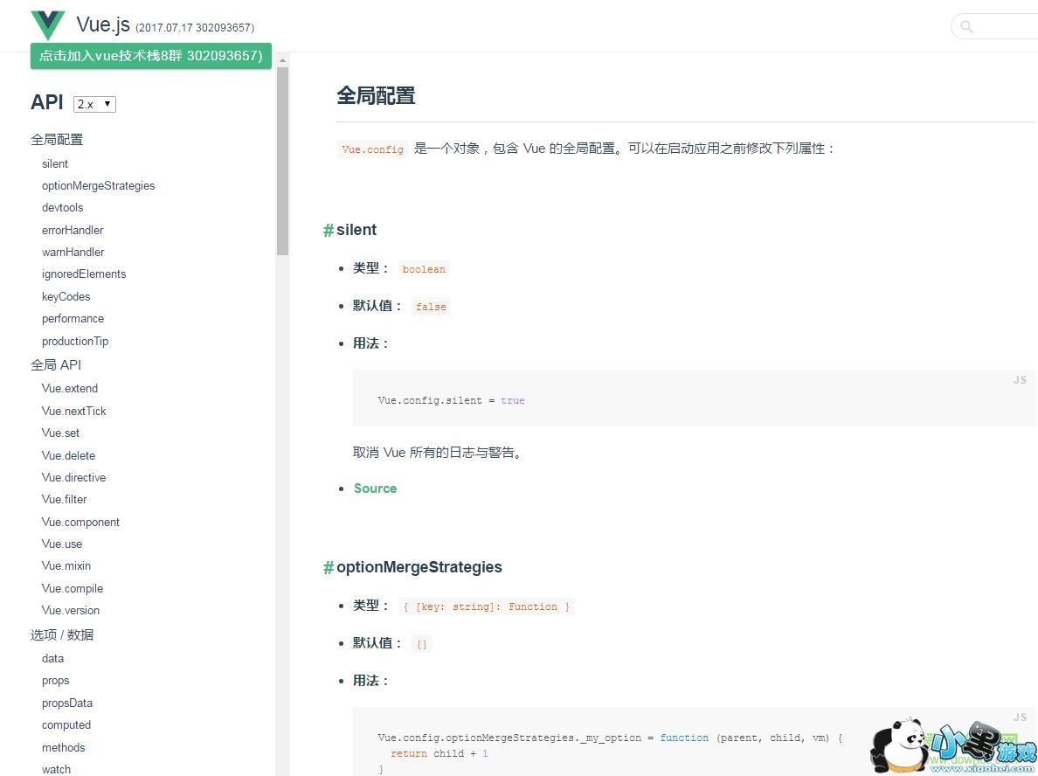The width and height of the screenshot is (1038, 776).
Task: Click the # anchor beside silent heading
Action: [x=329, y=230]
